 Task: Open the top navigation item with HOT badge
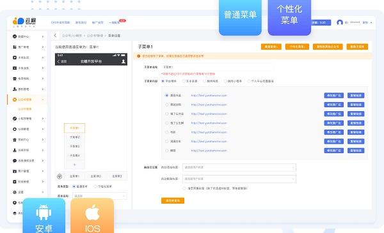114,23
